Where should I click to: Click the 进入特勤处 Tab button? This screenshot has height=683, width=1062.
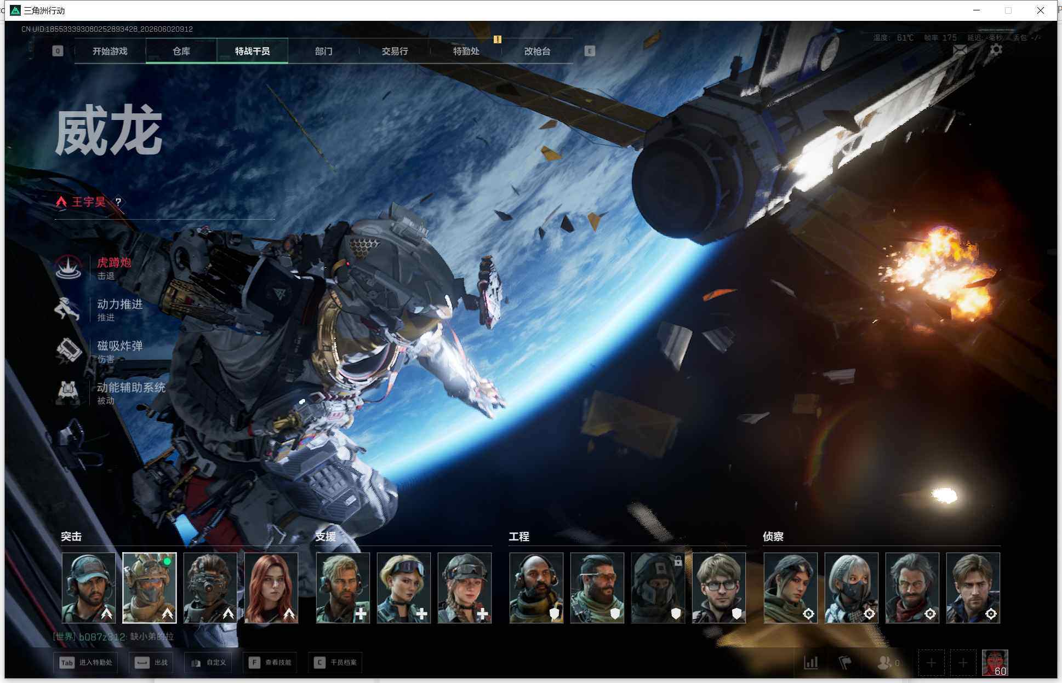click(x=87, y=663)
